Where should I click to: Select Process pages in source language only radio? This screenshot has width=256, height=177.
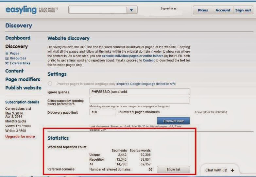[50, 84]
